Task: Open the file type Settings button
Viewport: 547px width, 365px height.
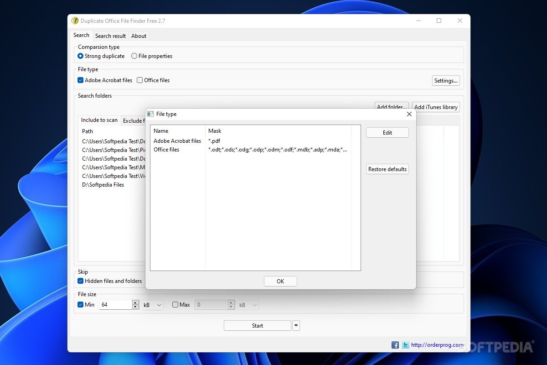Action: point(446,81)
